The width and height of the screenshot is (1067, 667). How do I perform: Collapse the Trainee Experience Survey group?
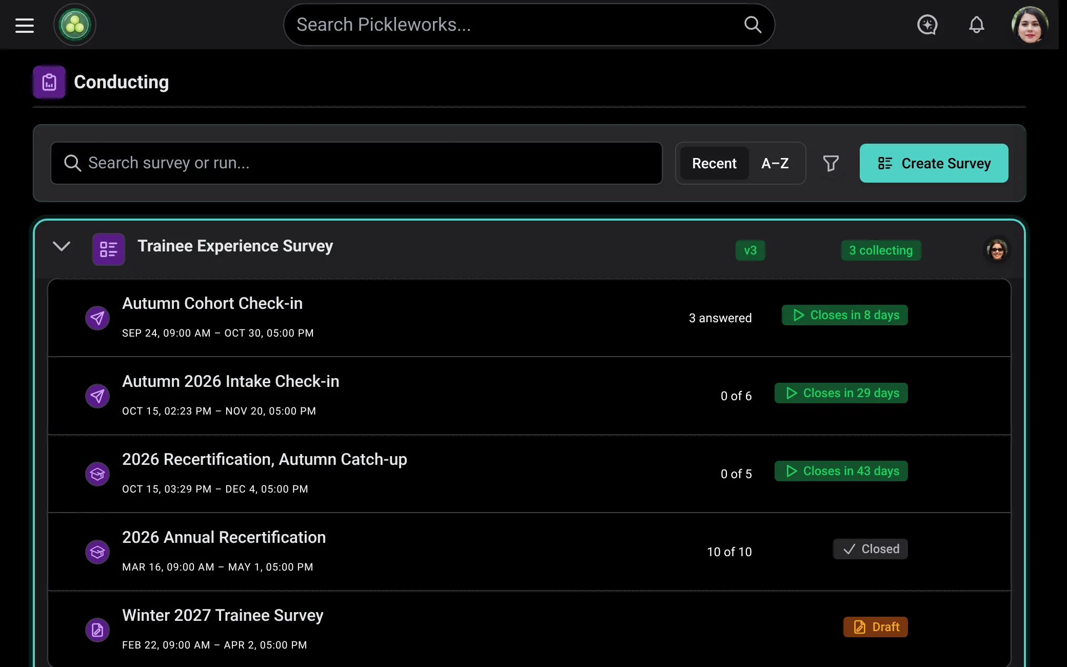62,246
